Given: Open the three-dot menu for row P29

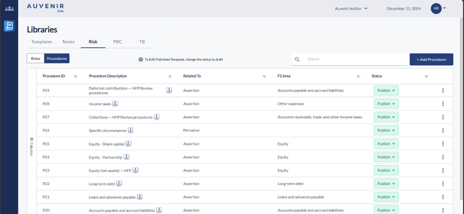Looking at the screenshot, I should [443, 91].
